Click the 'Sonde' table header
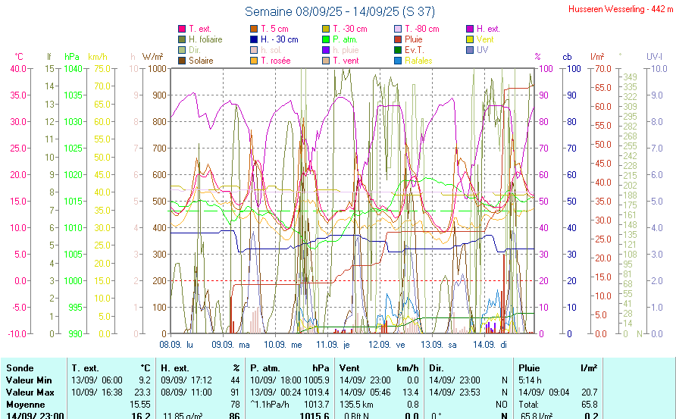676x419 pixels. point(20,368)
